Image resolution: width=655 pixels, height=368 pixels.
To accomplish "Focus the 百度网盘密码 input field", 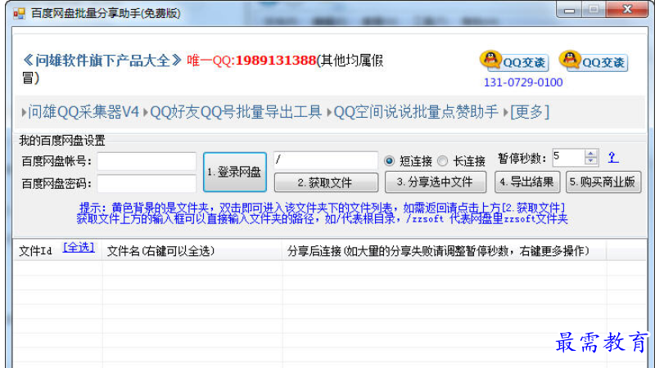I will (147, 183).
